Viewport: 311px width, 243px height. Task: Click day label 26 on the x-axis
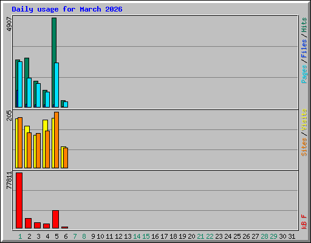click(x=246, y=236)
